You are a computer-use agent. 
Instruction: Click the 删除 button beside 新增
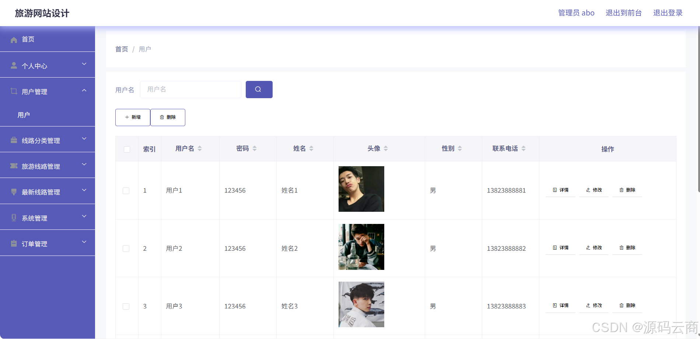pyautogui.click(x=168, y=117)
